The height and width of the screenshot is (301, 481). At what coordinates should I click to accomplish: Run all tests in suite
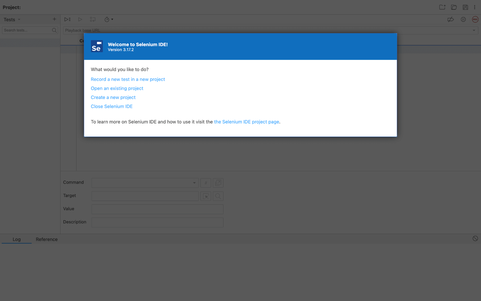pos(67,19)
